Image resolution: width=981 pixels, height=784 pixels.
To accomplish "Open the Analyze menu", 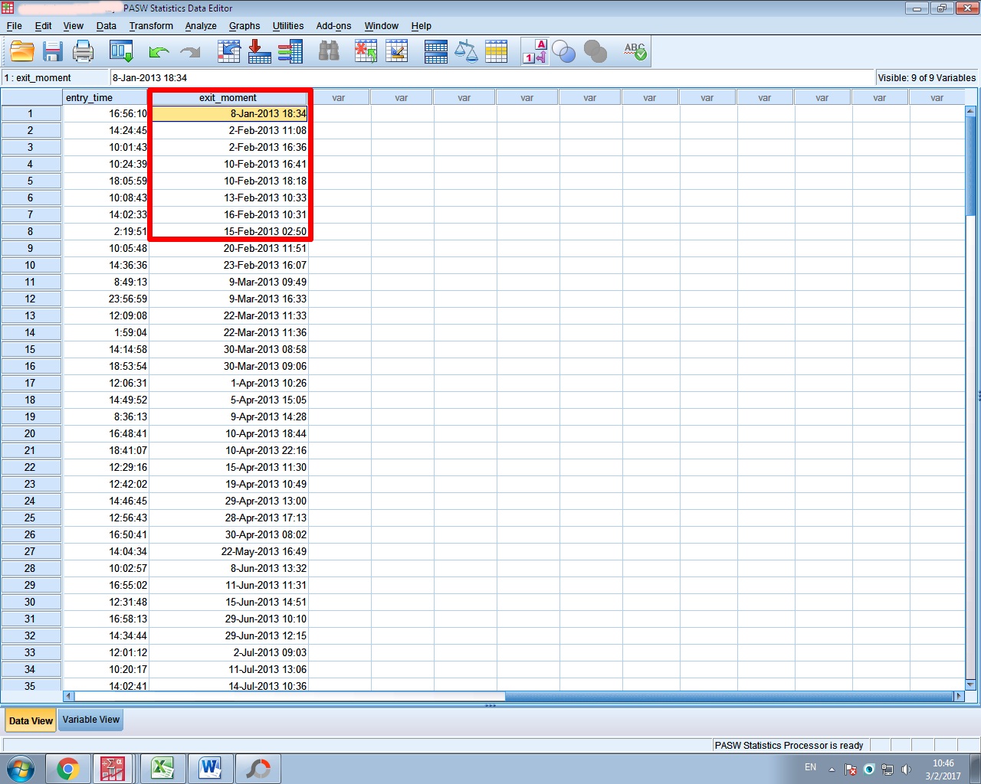I will pos(201,26).
